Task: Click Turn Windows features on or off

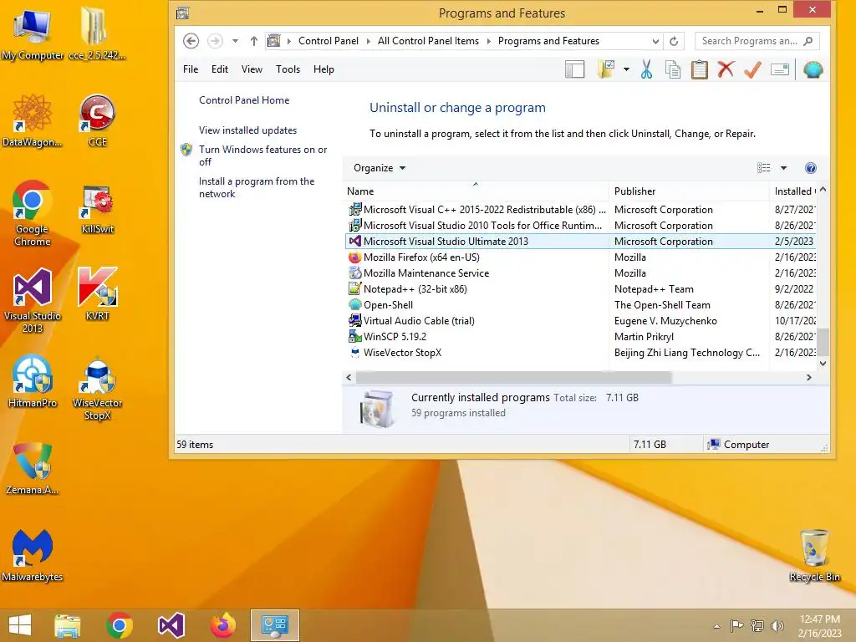Action: [x=262, y=155]
